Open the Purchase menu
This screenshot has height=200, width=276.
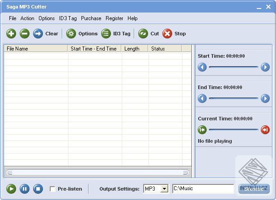coord(91,18)
